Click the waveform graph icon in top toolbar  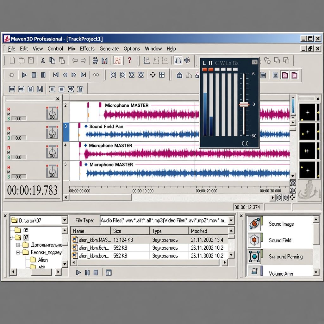118,60
